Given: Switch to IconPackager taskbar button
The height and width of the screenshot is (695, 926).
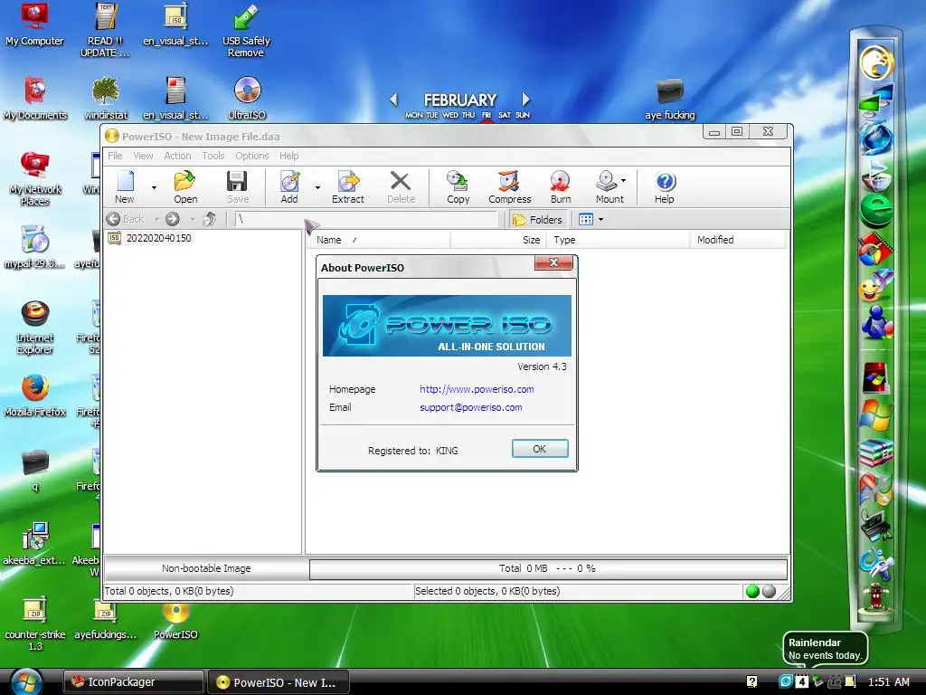Looking at the screenshot, I should 134,682.
